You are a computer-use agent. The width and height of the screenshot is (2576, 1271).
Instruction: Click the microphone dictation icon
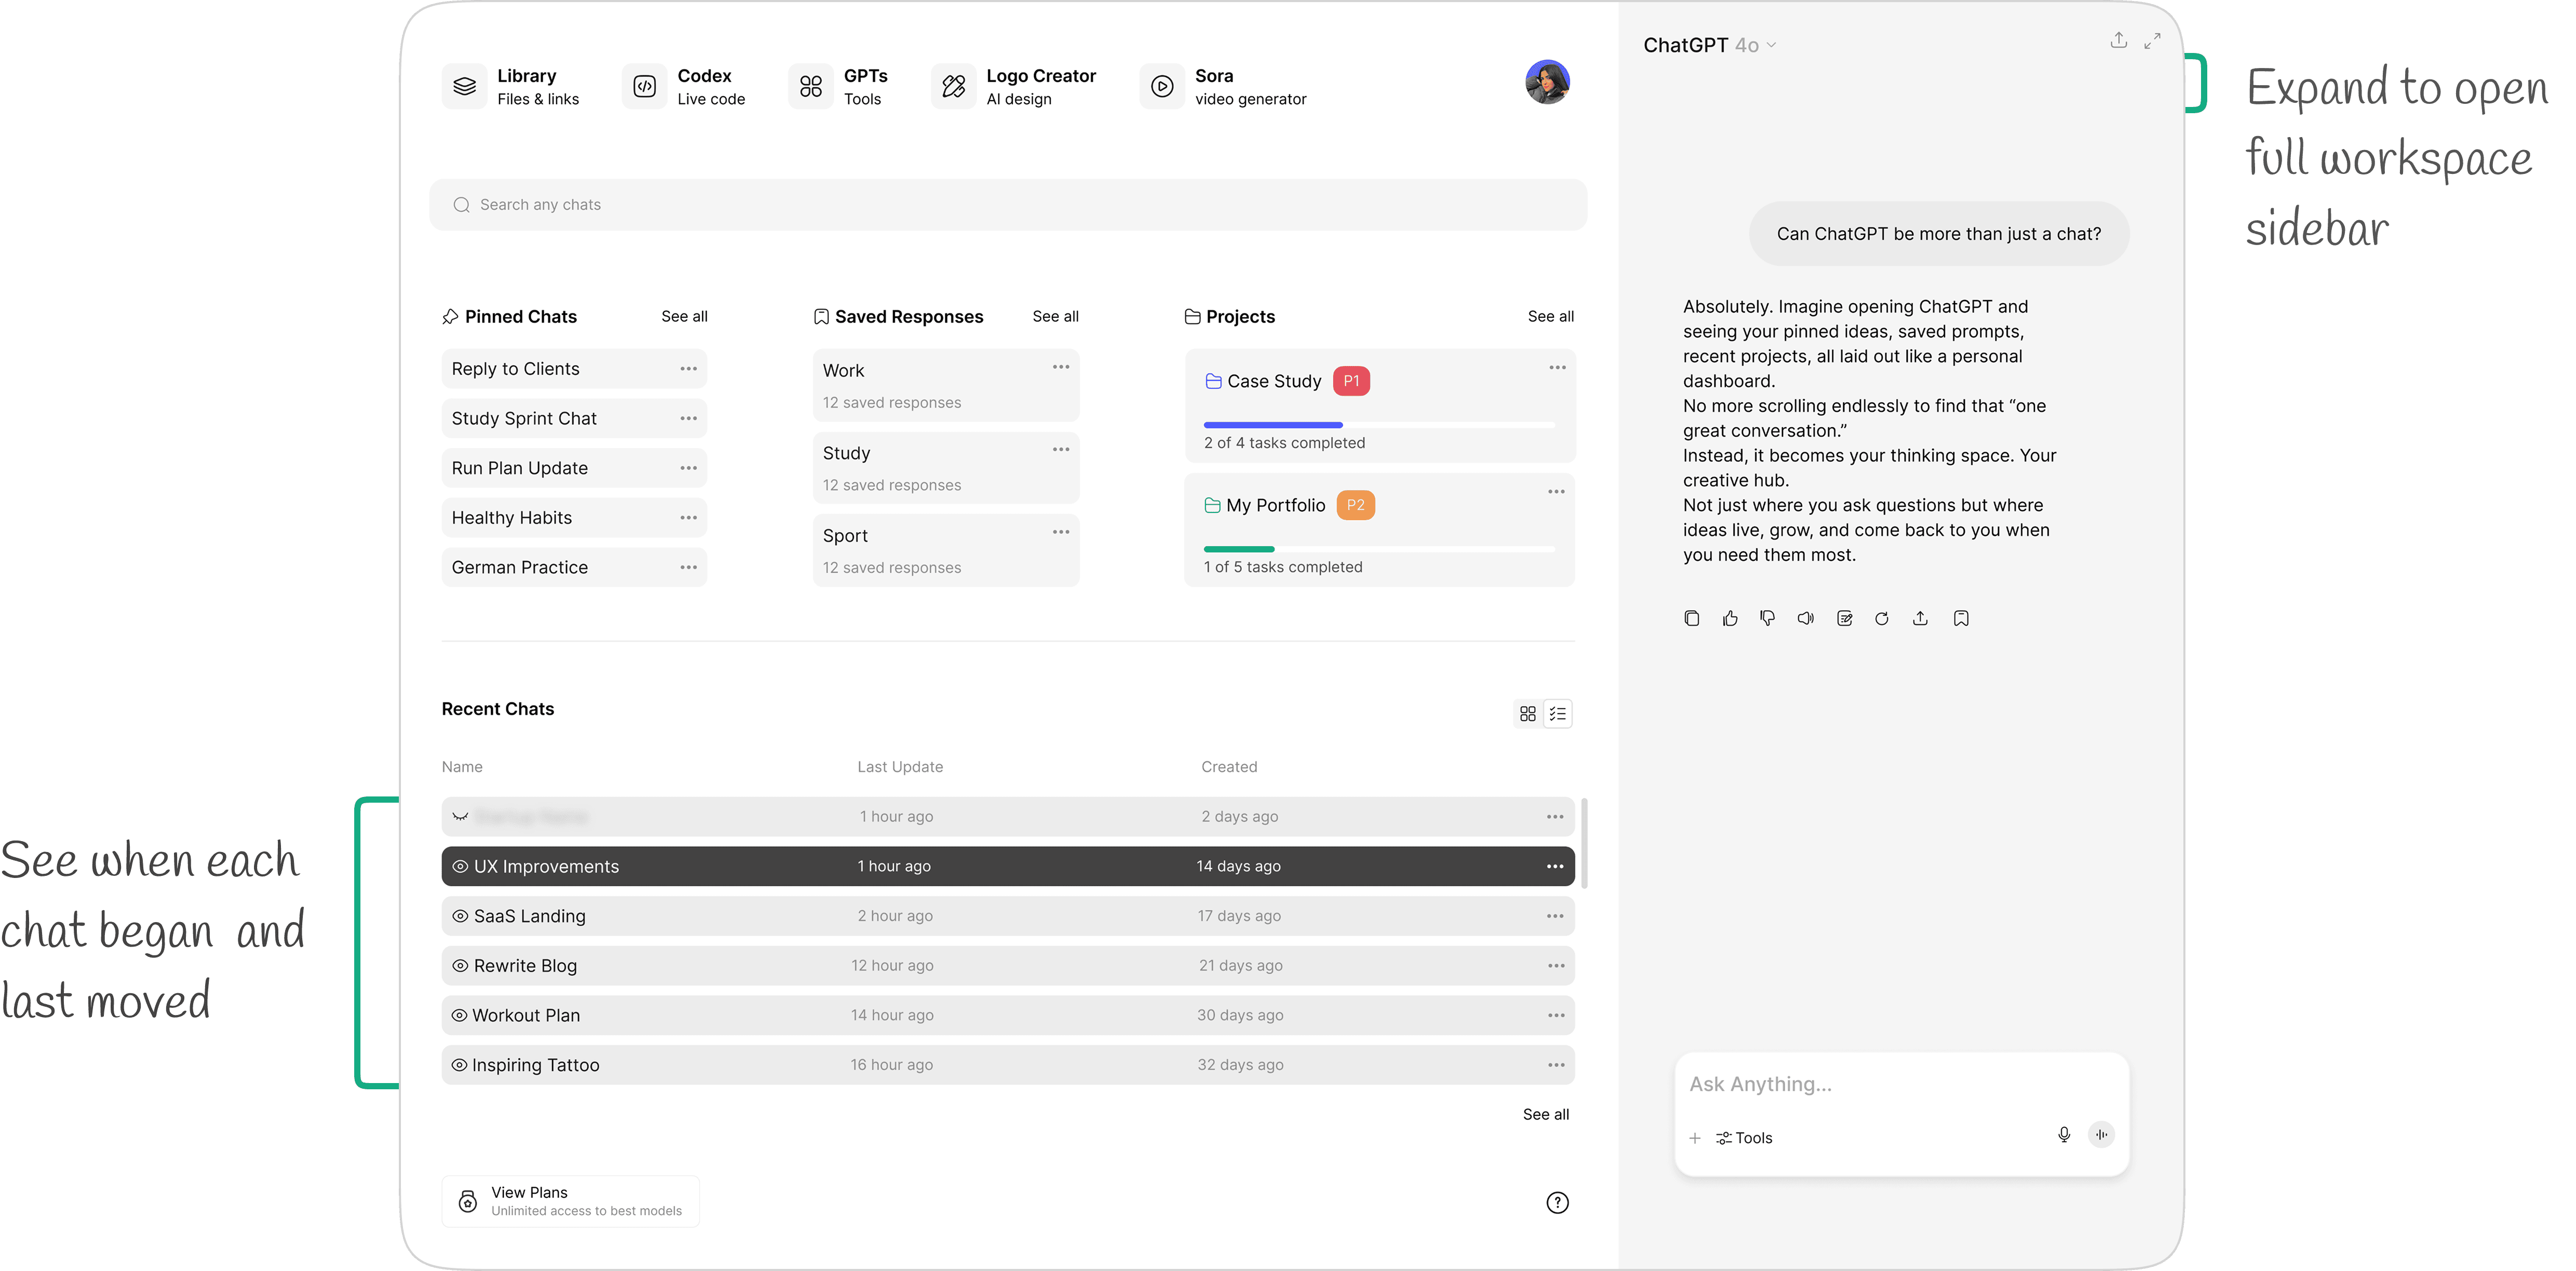2063,1134
